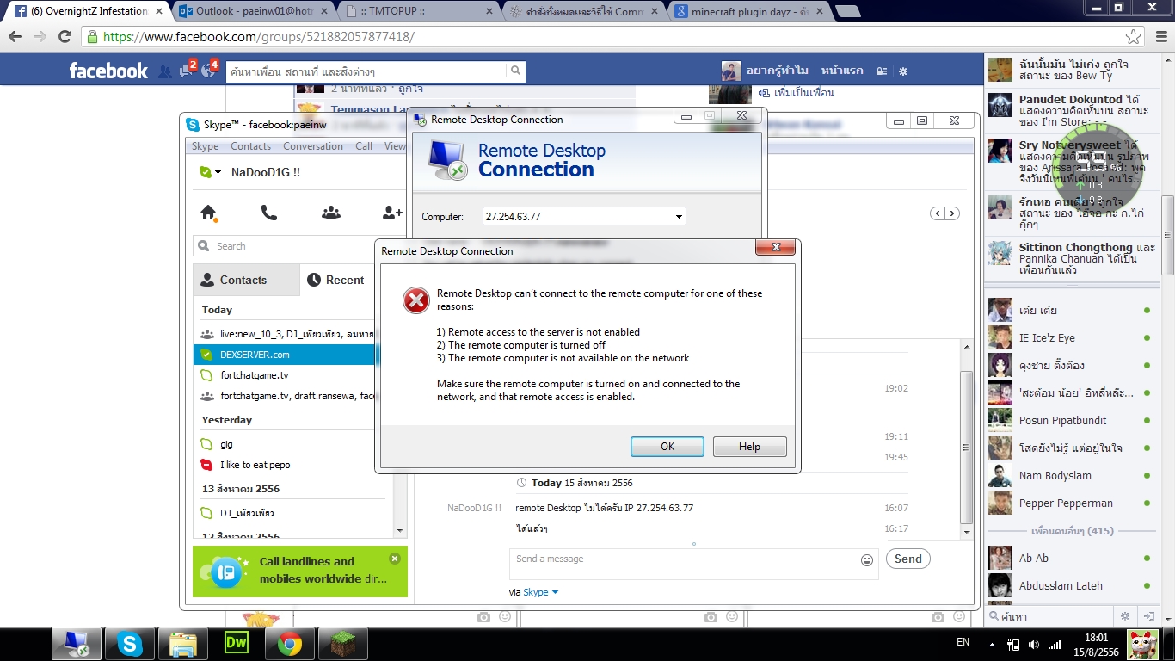Image resolution: width=1175 pixels, height=661 pixels.
Task: Switch to Skype Contacts tab
Action: coord(247,280)
